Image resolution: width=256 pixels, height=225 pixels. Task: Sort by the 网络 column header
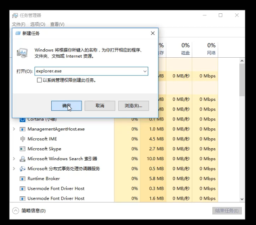pos(205,49)
